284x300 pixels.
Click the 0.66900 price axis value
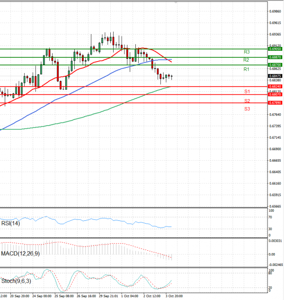pos(275,149)
